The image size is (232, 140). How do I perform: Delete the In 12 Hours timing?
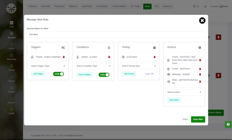pyautogui.click(x=155, y=57)
